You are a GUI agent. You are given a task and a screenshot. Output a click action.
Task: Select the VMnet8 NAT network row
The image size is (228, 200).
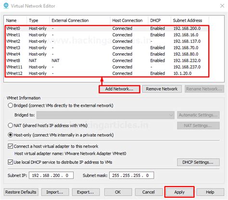tap(107, 60)
